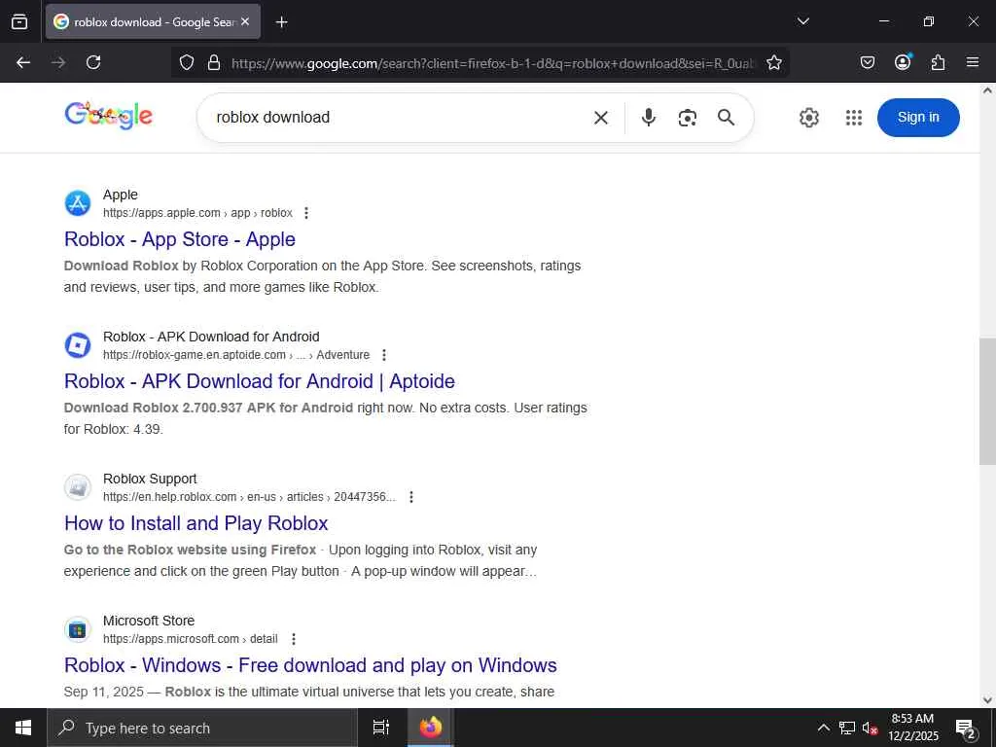Open the Google apps grid
The height and width of the screenshot is (747, 996).
[x=854, y=118]
